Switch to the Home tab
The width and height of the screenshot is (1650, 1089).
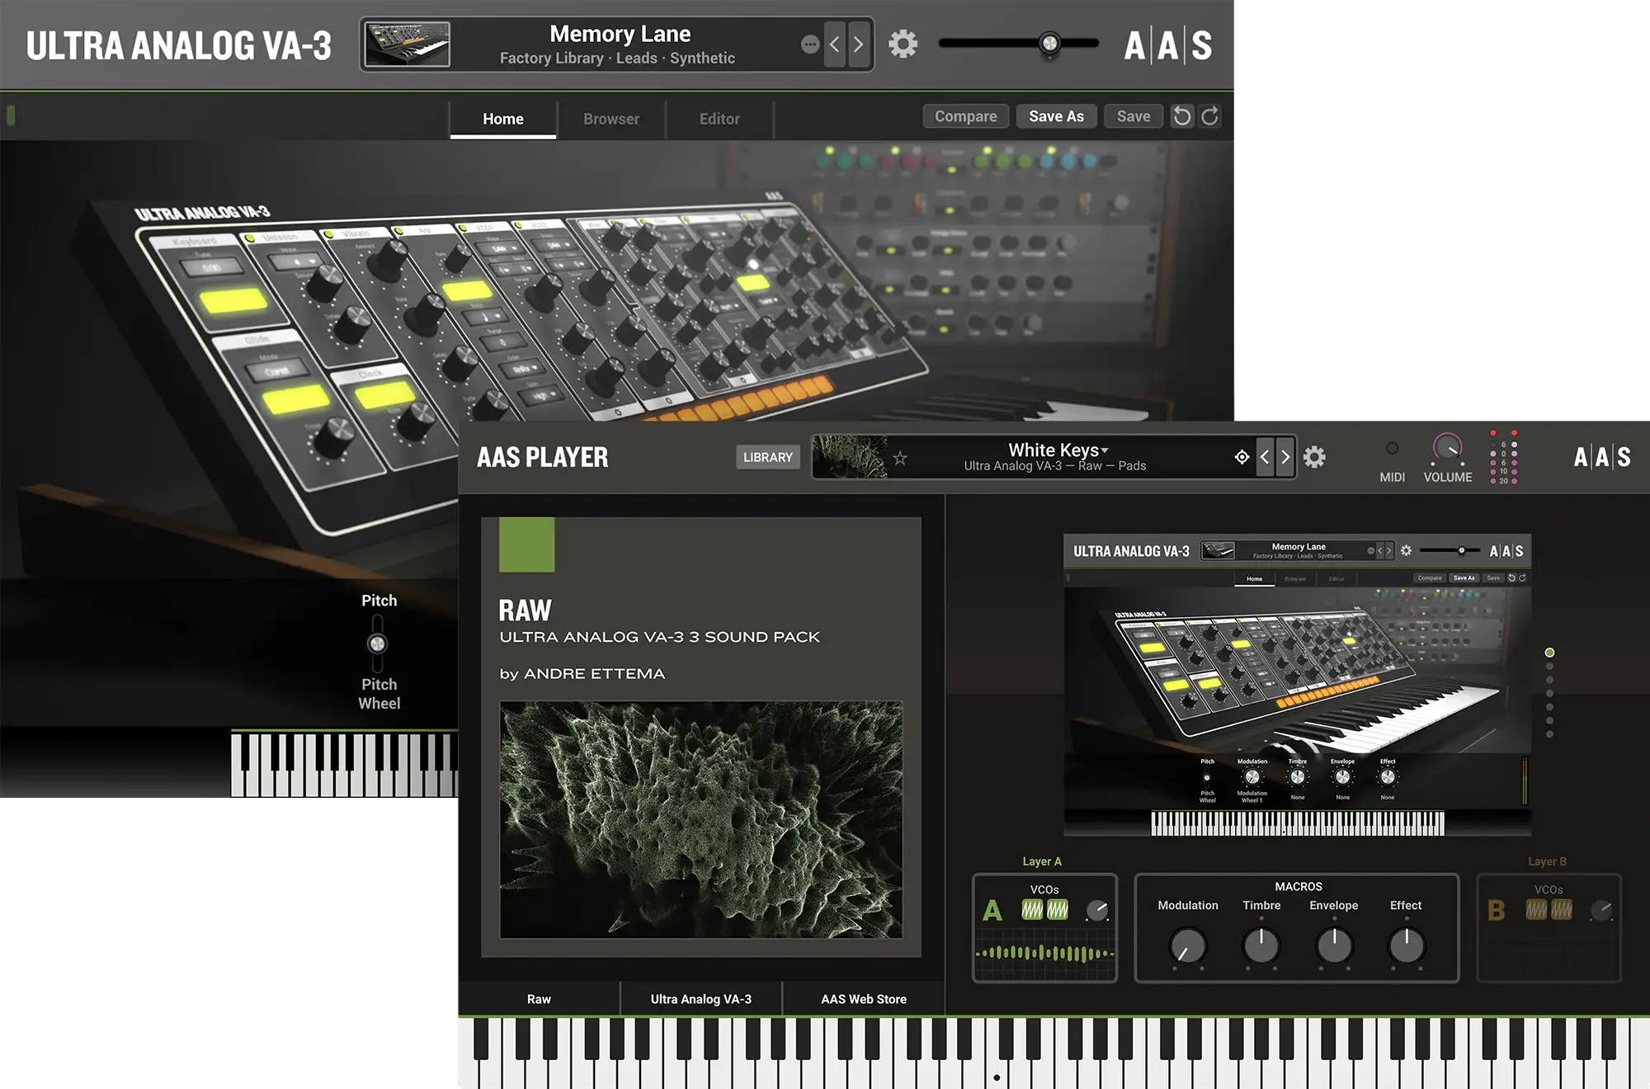tap(503, 119)
